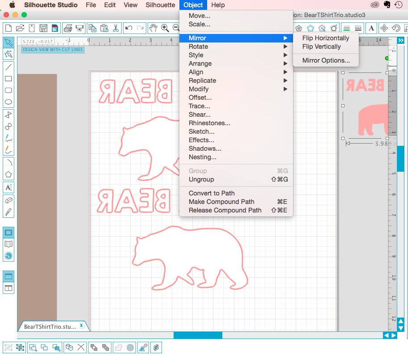
Task: Choose Ungroup from Object menu
Action: point(236,179)
